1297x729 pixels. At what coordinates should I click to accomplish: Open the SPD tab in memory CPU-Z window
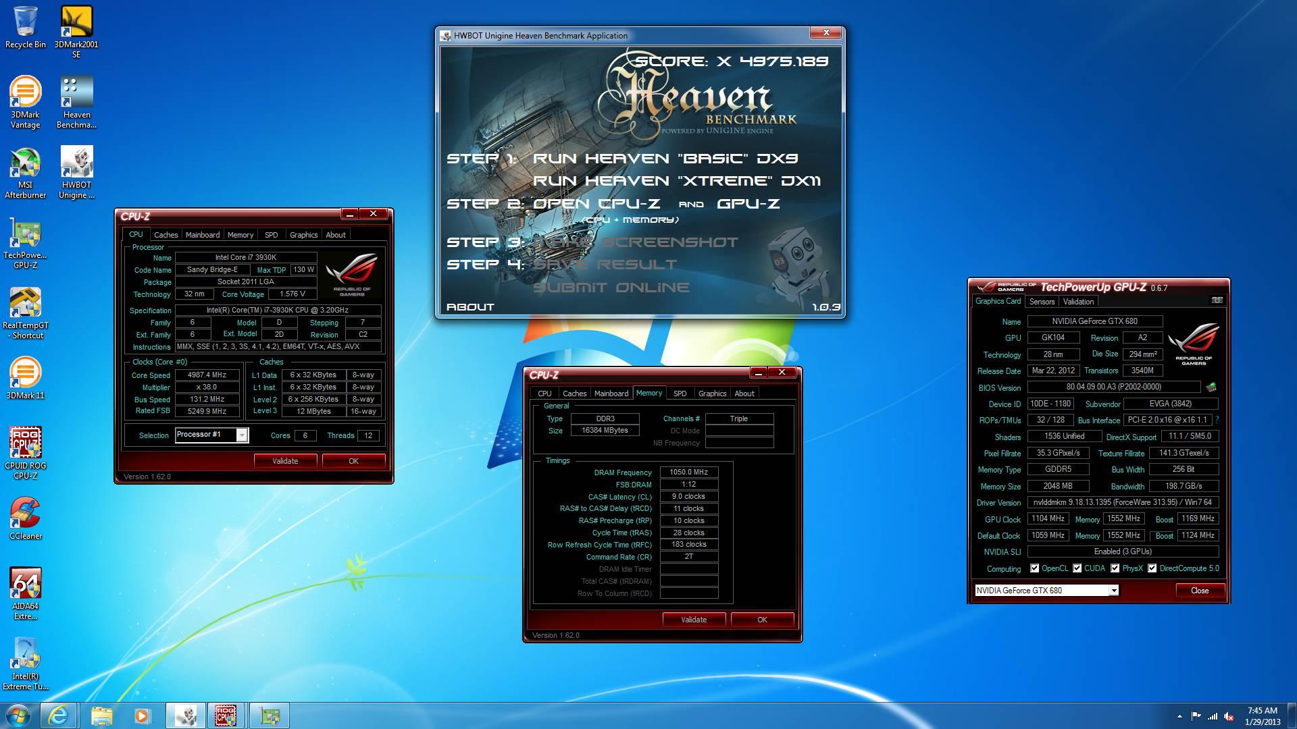tap(680, 394)
